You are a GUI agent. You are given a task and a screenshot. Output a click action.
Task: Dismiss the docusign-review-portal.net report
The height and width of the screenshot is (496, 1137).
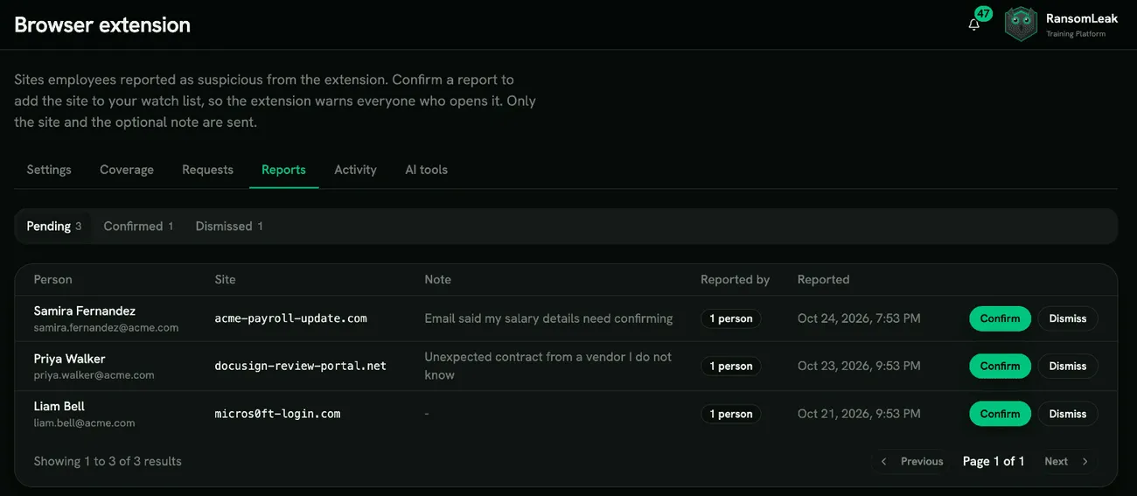[x=1068, y=366]
